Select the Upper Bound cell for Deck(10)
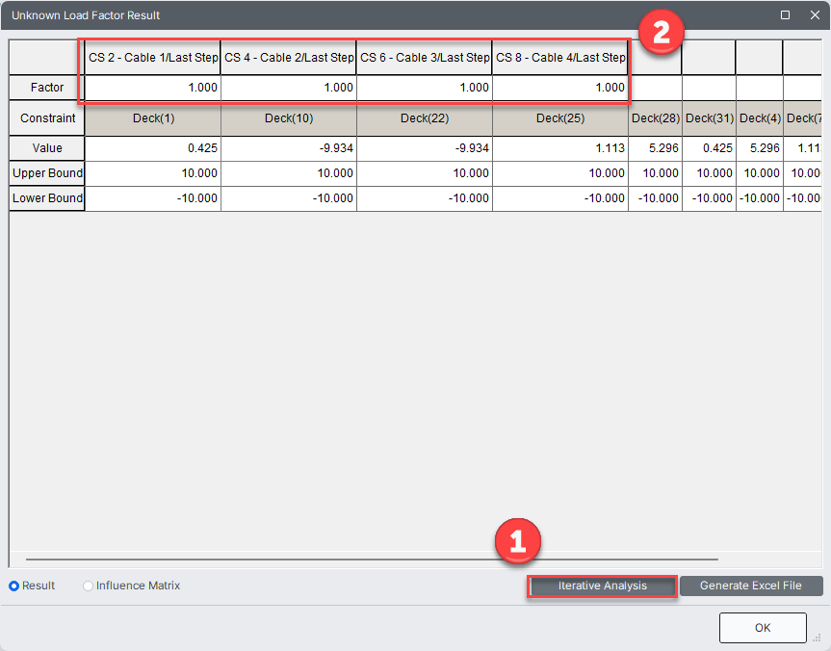The height and width of the screenshot is (651, 831). pos(289,173)
